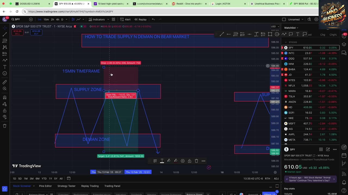
Task: Toggle the RTH session button
Action: click(268, 178)
